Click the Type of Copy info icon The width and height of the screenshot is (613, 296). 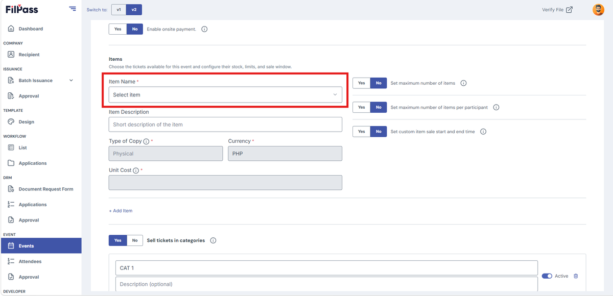146,141
